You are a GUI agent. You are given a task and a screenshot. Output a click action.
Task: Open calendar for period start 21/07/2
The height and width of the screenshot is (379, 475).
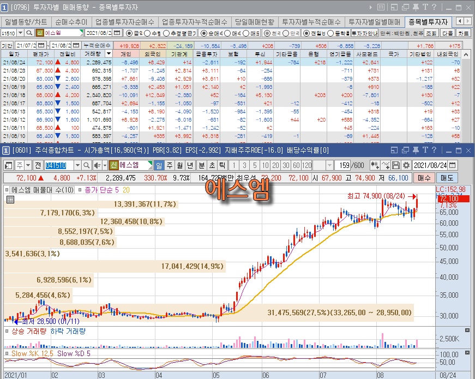41,45
